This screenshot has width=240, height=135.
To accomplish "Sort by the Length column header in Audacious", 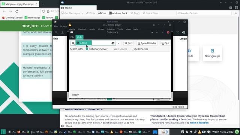I will pos(183,39).
